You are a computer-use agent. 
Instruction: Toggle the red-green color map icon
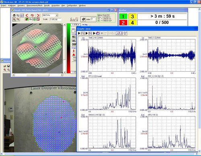point(27,19)
